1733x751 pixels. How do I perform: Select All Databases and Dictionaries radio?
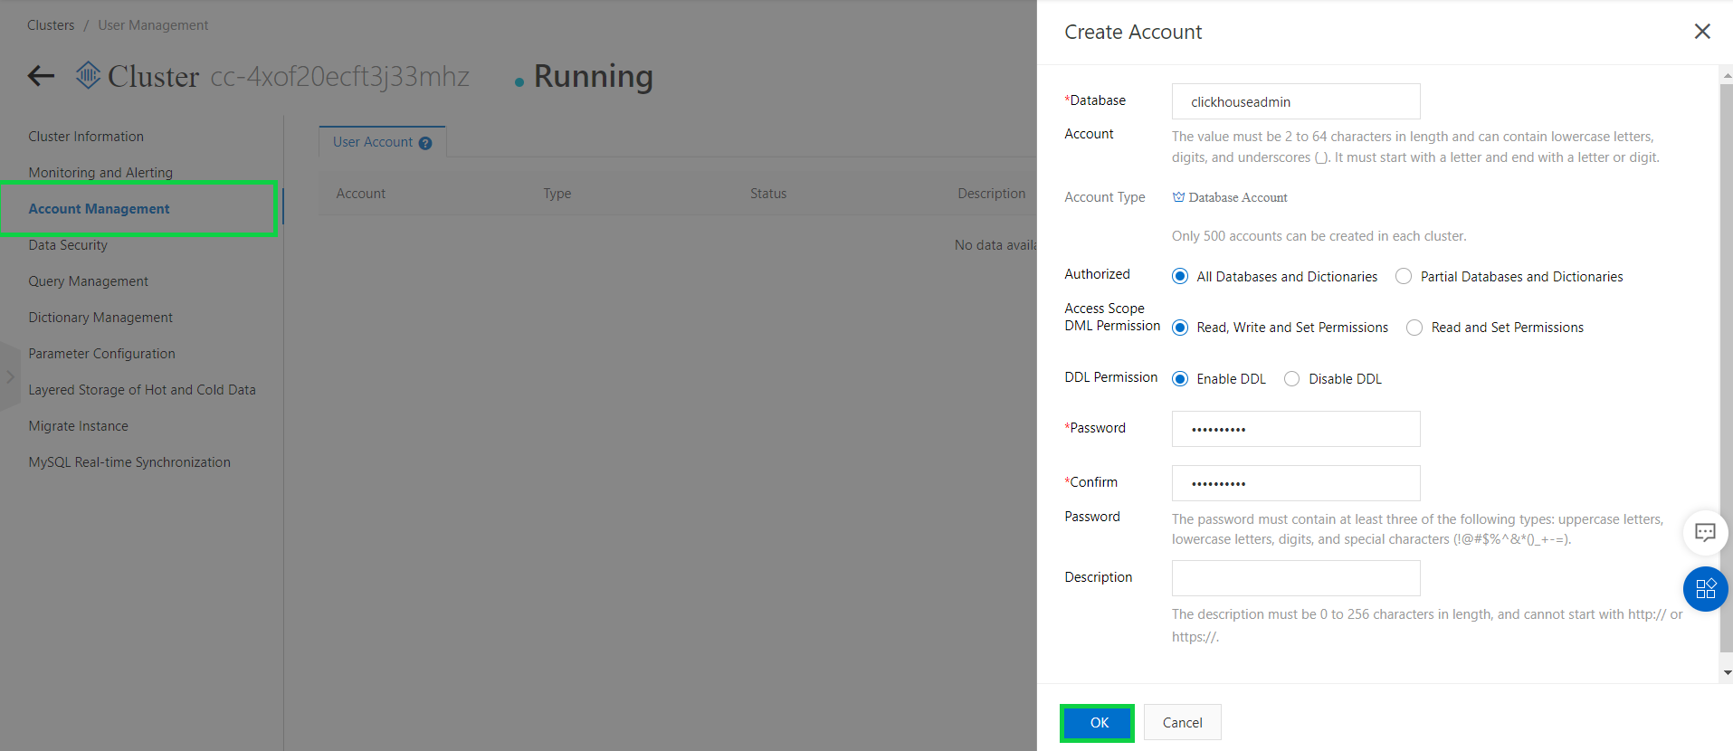tap(1180, 276)
